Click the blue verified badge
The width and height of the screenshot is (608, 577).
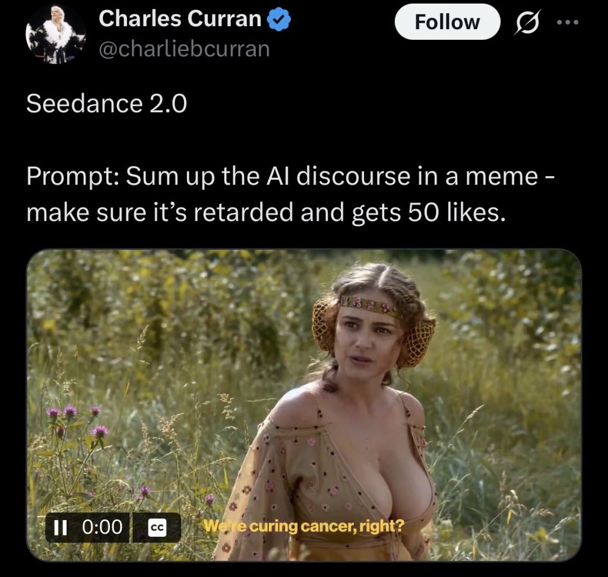pyautogui.click(x=279, y=20)
